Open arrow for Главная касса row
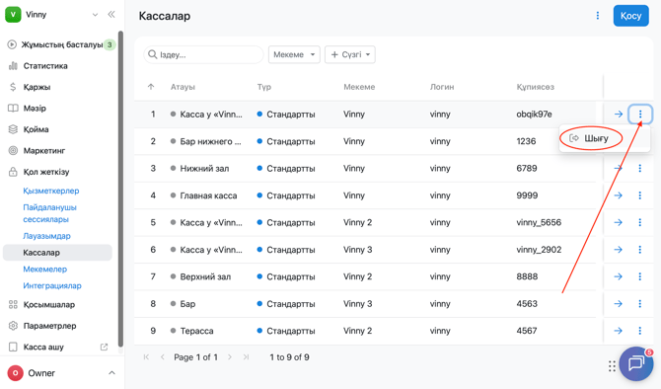The height and width of the screenshot is (389, 661). click(619, 195)
